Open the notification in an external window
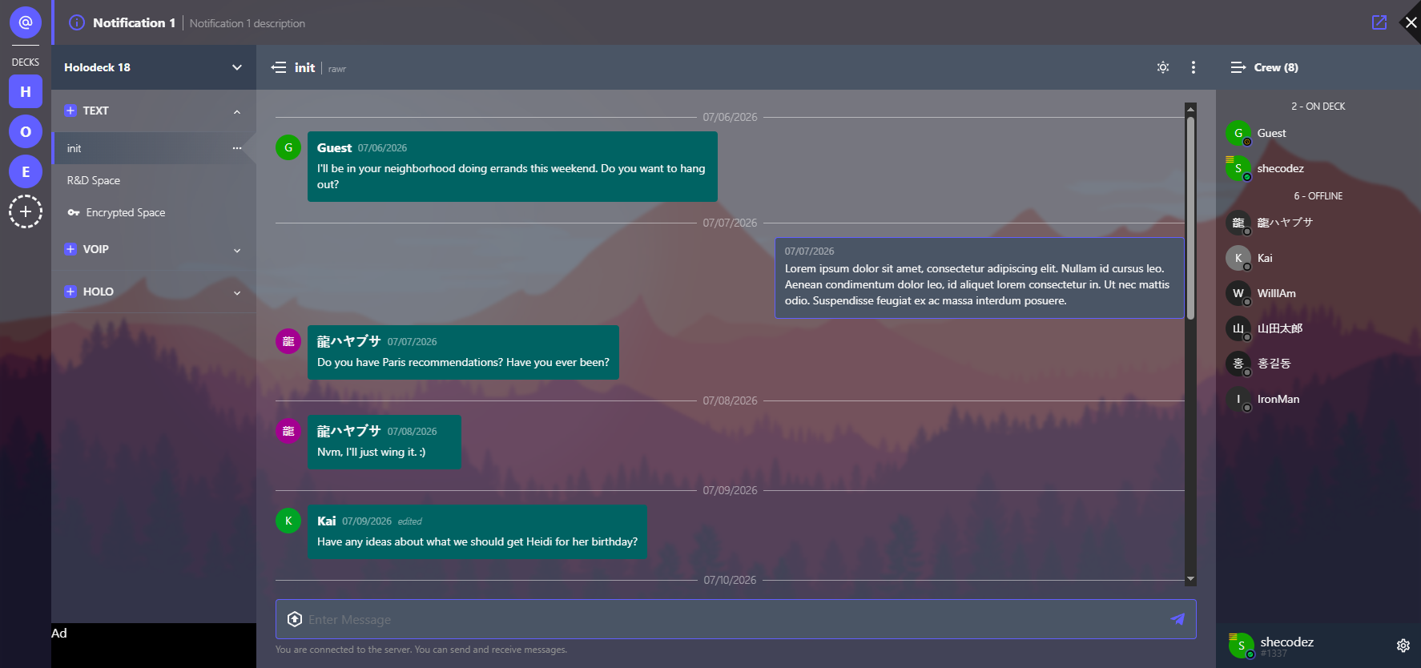The height and width of the screenshot is (668, 1421). click(1379, 22)
